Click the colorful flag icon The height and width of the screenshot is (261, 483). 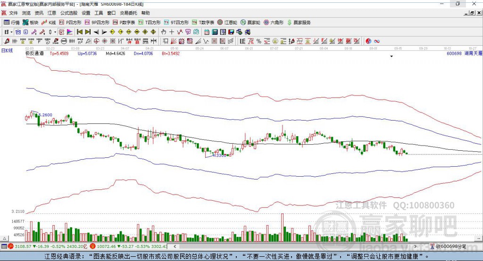click(70, 32)
